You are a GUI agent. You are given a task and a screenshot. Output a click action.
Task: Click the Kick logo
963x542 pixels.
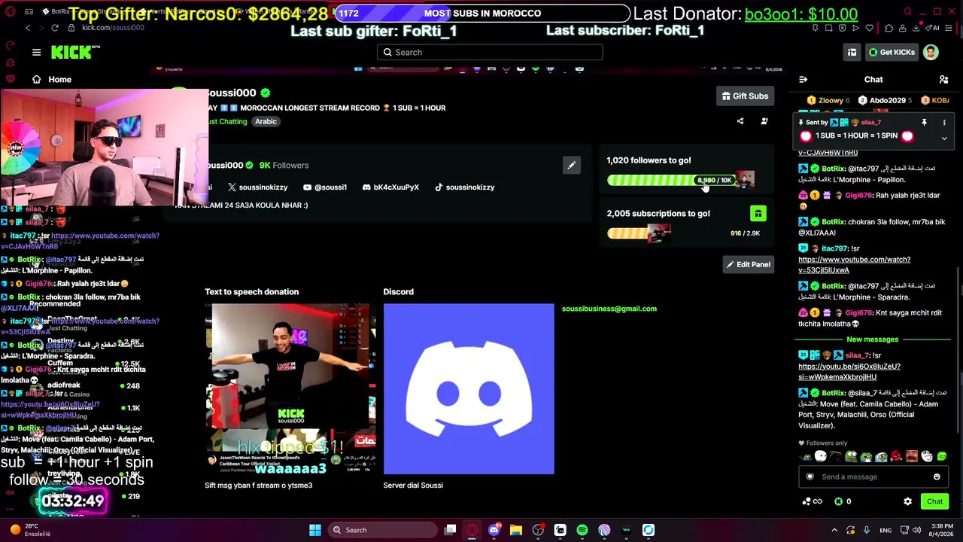coord(75,52)
